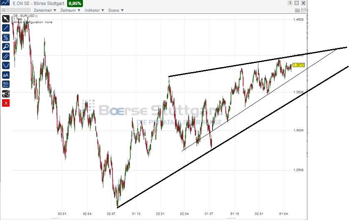
Task: Open the Indikator dropdown
Action: [95, 10]
